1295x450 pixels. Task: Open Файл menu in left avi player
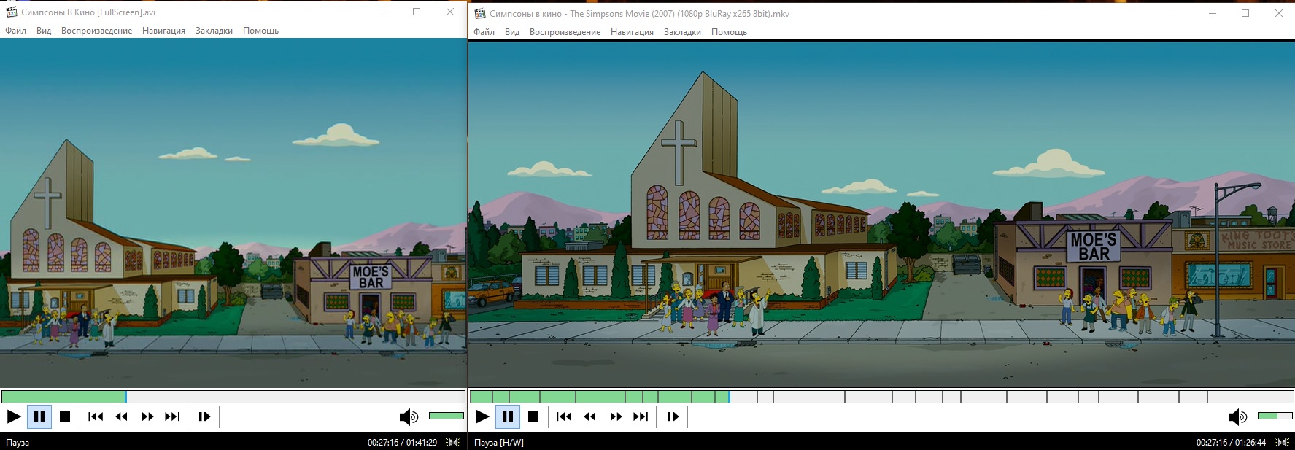pyautogui.click(x=15, y=31)
